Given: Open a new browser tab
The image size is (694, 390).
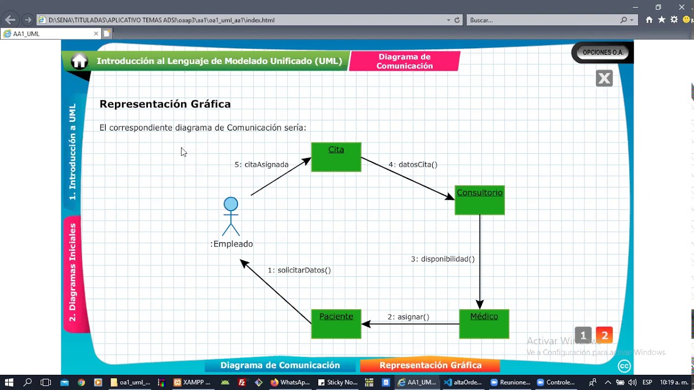Looking at the screenshot, I should tap(107, 34).
